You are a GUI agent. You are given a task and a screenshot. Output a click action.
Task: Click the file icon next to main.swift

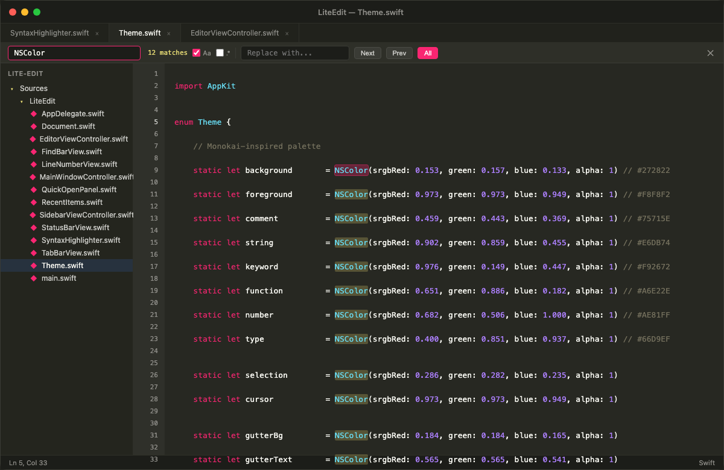click(34, 278)
